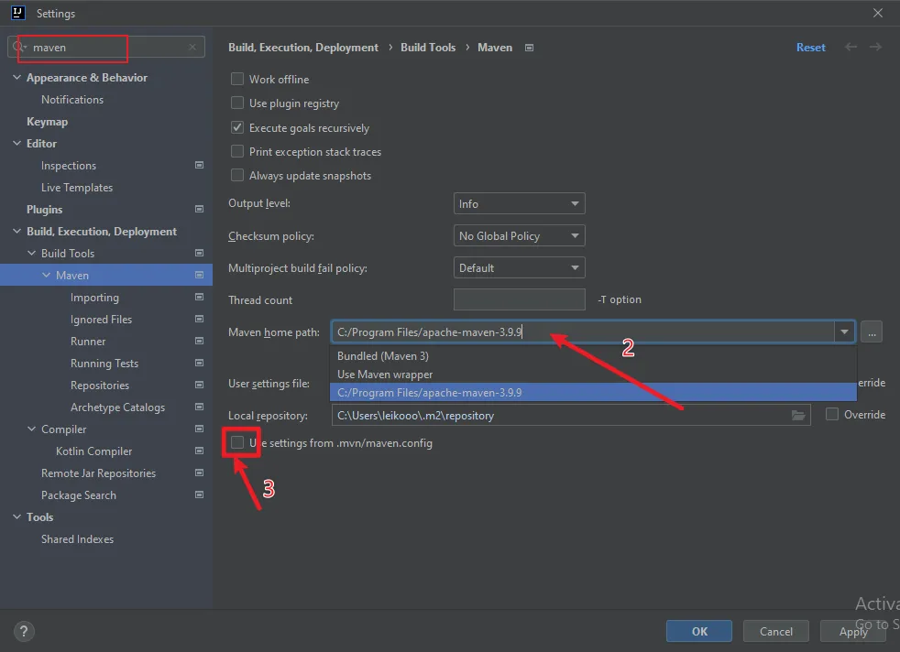This screenshot has height=652, width=900.
Task: Open Repositories under Maven settings
Action: 100,386
